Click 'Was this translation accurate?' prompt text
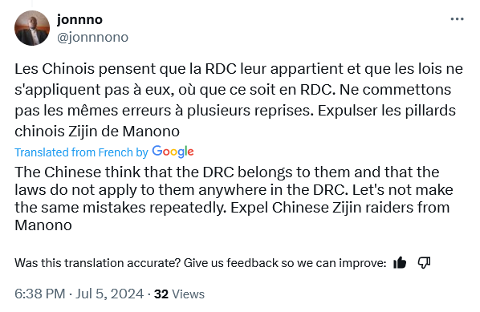480x312 pixels. (98, 263)
